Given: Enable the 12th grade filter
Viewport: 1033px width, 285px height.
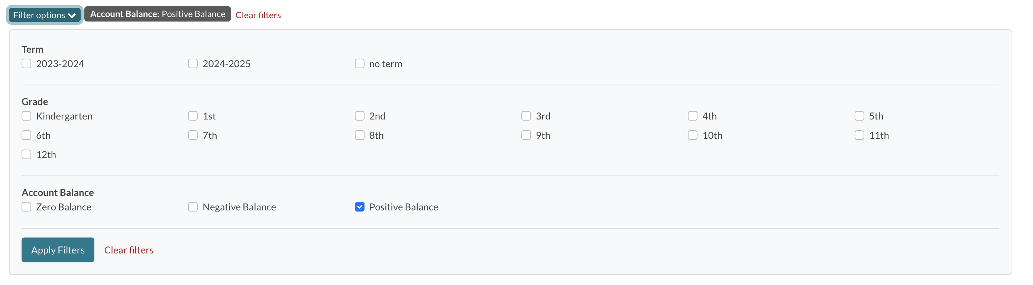Looking at the screenshot, I should [x=26, y=154].
